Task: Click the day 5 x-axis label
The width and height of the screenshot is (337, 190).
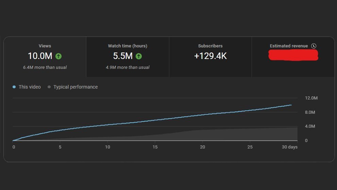Action: pos(60,147)
